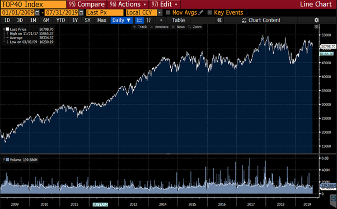Click the small panel icon above the price axis
The height and width of the screenshot is (209, 337).
tap(316, 27)
